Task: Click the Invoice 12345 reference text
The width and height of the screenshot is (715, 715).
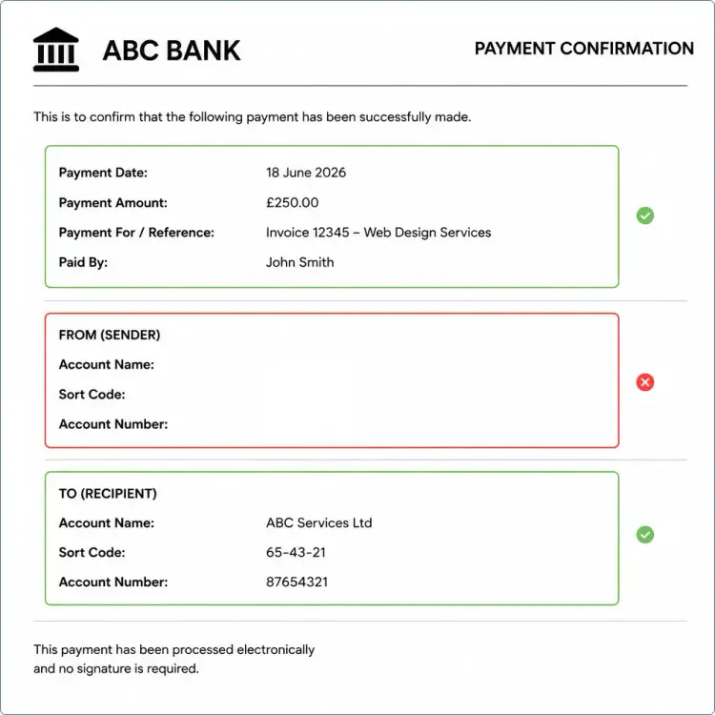Action: 378,233
